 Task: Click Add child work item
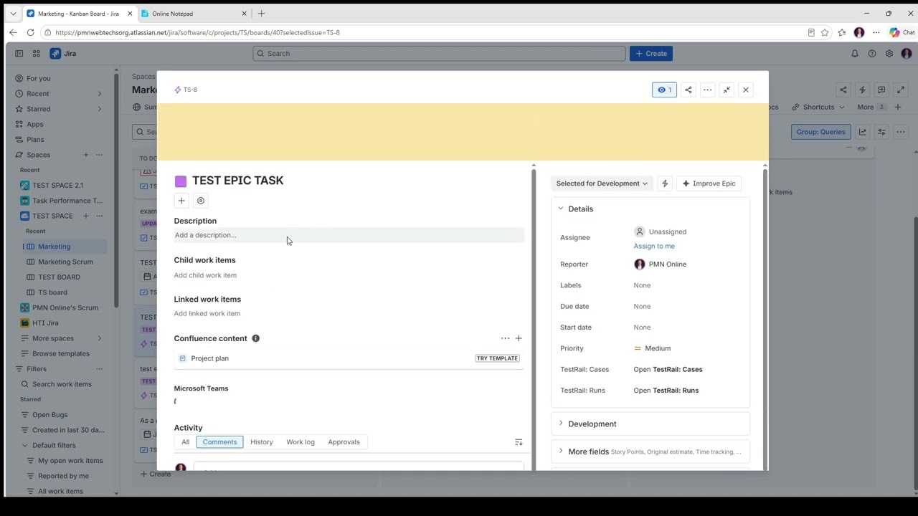[x=205, y=275]
